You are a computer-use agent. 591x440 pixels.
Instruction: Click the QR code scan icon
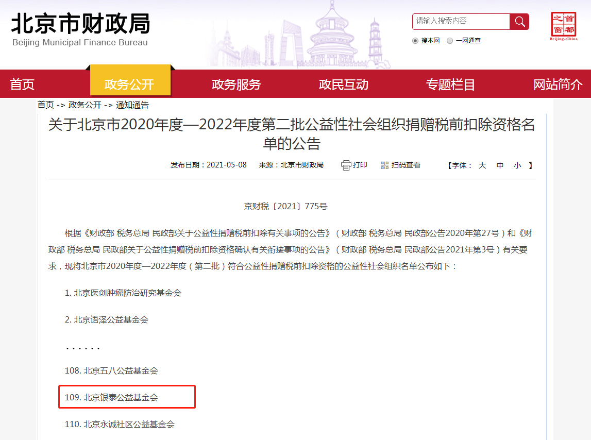click(x=384, y=165)
